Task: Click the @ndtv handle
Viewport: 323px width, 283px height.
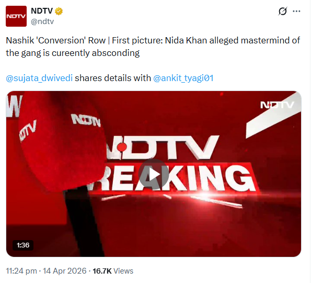Action: coord(43,21)
